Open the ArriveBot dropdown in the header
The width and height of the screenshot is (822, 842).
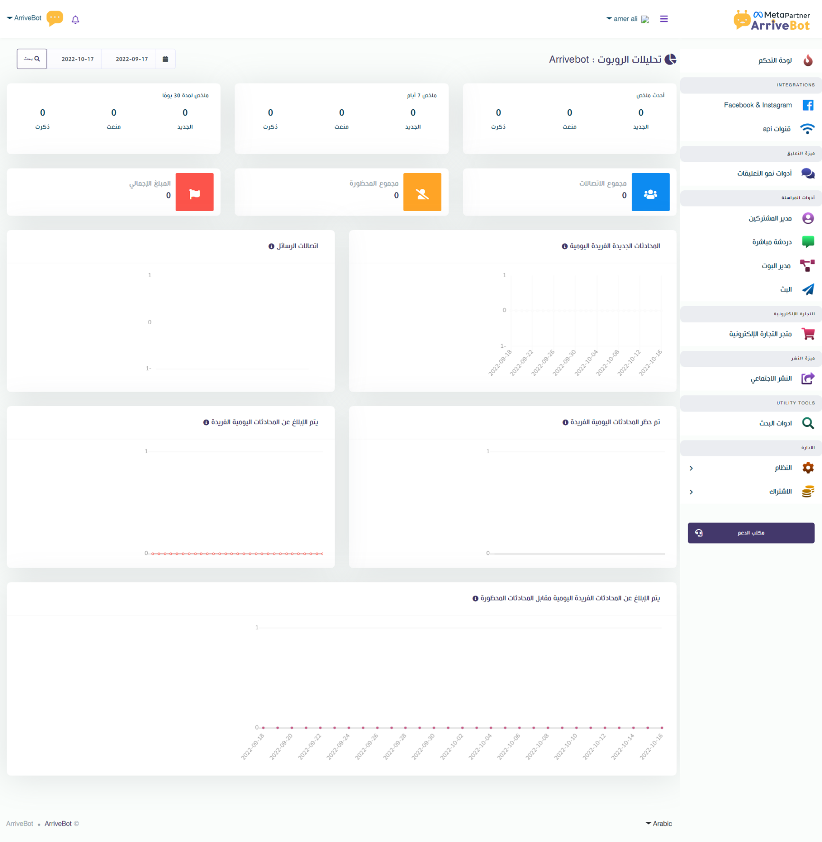[24, 18]
